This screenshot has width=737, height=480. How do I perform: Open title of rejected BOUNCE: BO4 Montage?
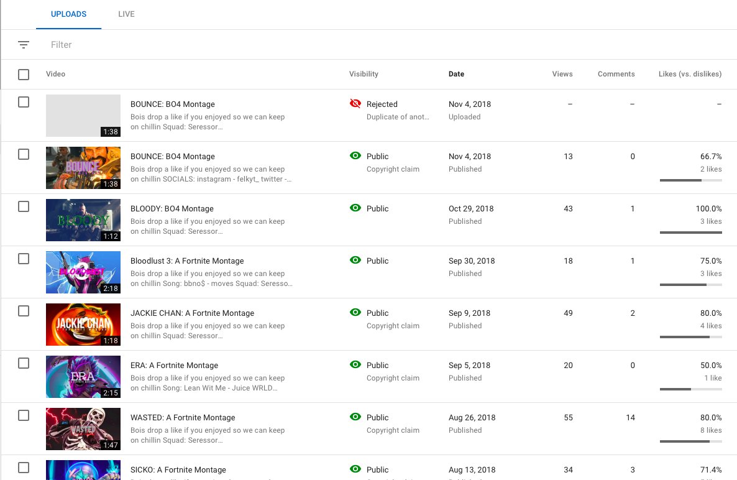click(x=173, y=104)
